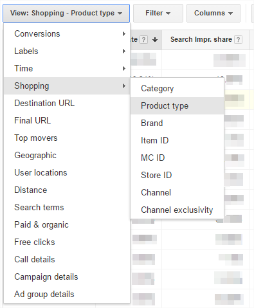Expand the Conversions submenu
Viewport: 254px width, 308px height.
67,34
